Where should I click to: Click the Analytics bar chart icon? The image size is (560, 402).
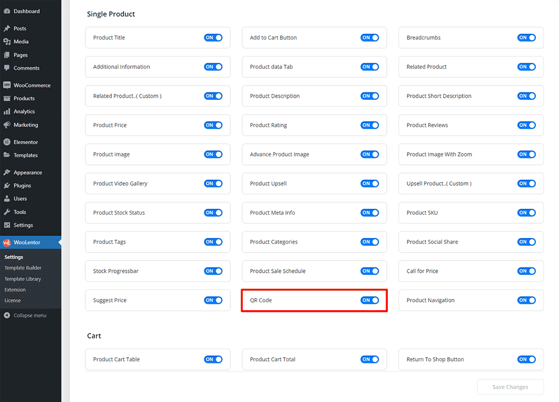tap(7, 112)
